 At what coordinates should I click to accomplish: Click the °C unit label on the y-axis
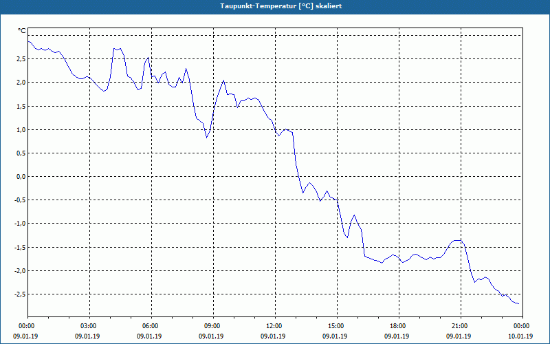click(x=22, y=31)
